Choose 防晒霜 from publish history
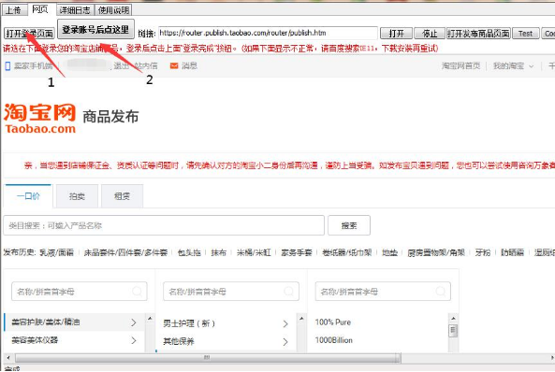 pyautogui.click(x=513, y=252)
